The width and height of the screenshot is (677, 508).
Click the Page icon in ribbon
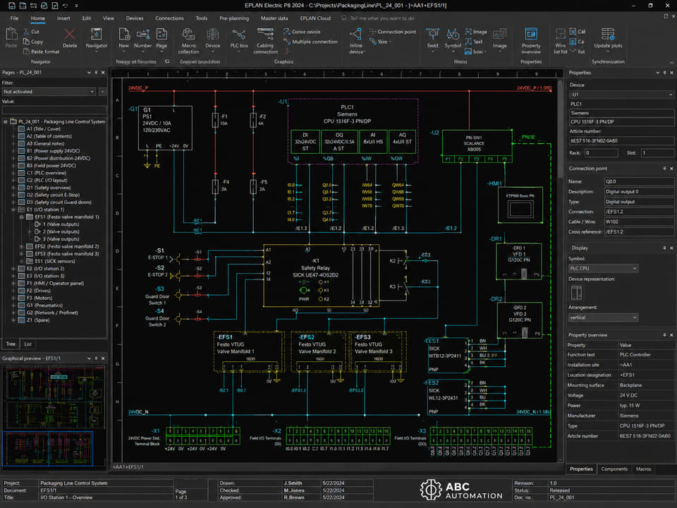click(161, 34)
